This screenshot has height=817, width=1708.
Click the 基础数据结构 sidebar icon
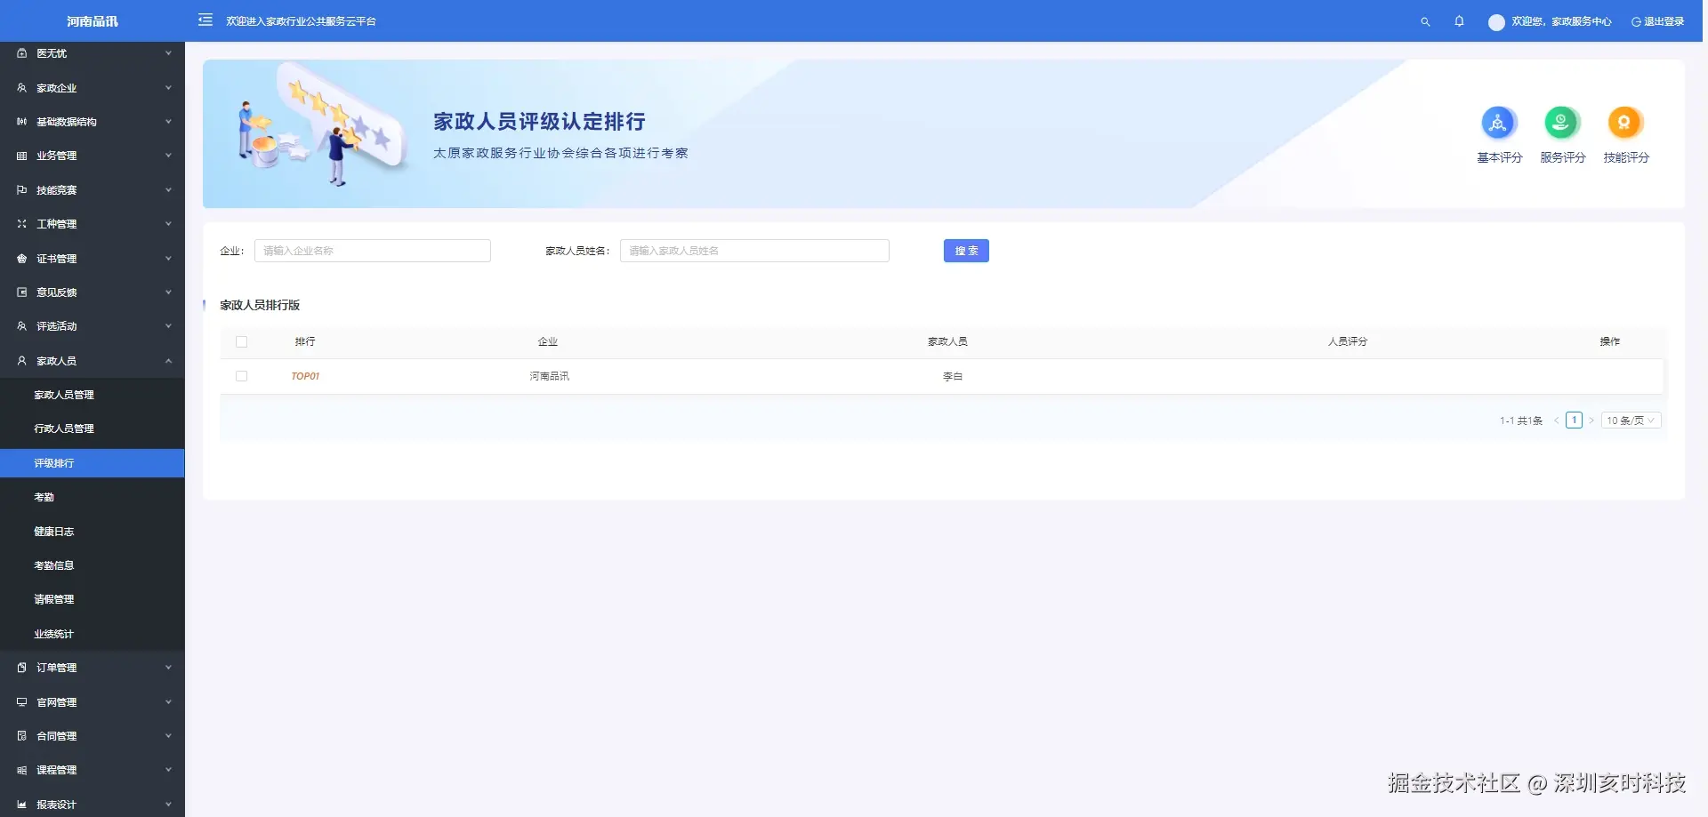(x=22, y=122)
